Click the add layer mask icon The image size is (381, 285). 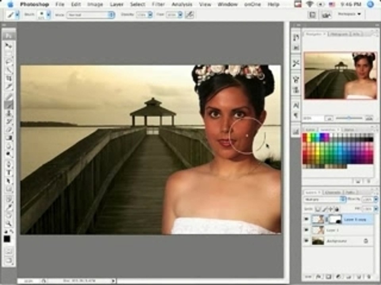(x=329, y=277)
